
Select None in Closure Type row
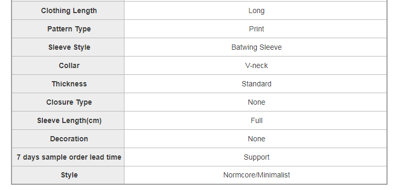tap(256, 102)
